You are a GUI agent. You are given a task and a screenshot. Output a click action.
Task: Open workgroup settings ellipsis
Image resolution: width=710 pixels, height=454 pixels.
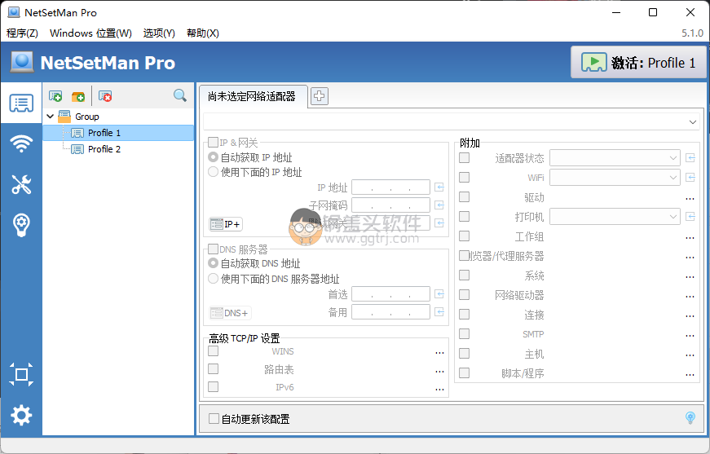coord(690,238)
